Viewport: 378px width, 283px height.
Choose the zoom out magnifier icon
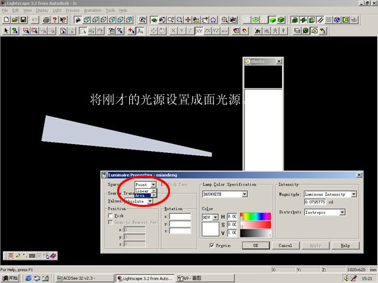pyautogui.click(x=180, y=19)
